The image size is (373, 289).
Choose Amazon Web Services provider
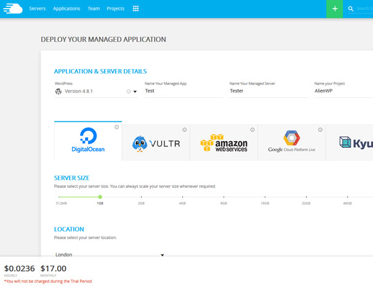pyautogui.click(x=224, y=142)
